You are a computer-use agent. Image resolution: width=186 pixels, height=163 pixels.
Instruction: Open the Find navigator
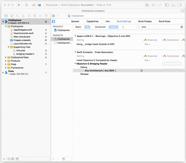(x=18, y=16)
